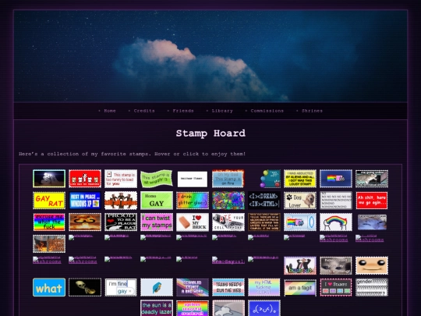Click the 'I'm fine / gay' autocomplete stamp
This screenshot has width=421, height=316.
coord(121,287)
